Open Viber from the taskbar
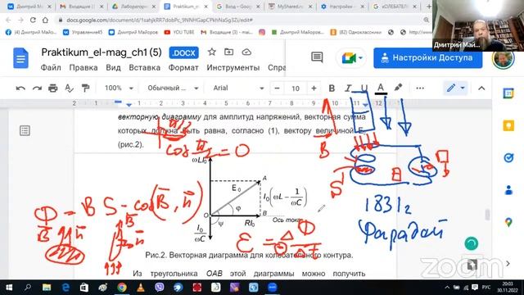 click(160, 288)
